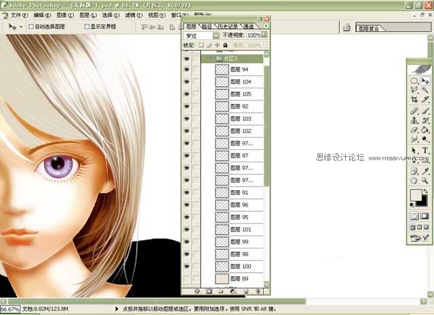Viewport: 434px width, 315px height.
Task: Open Move tool preset picker arrow
Action: pyautogui.click(x=21, y=27)
